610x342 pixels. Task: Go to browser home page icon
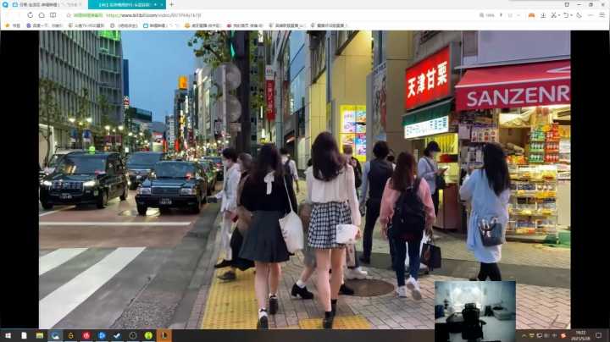[x=42, y=15]
